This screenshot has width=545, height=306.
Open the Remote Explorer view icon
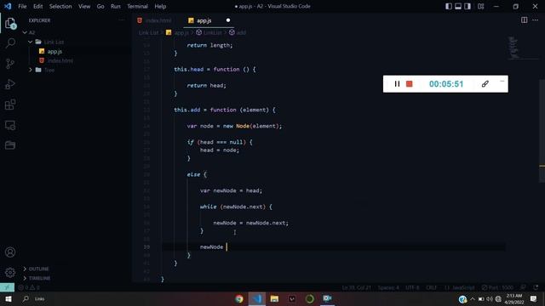tap(10, 125)
